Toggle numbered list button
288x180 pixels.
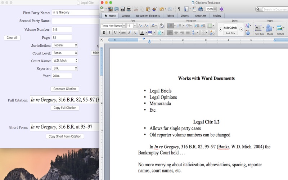point(179,26)
